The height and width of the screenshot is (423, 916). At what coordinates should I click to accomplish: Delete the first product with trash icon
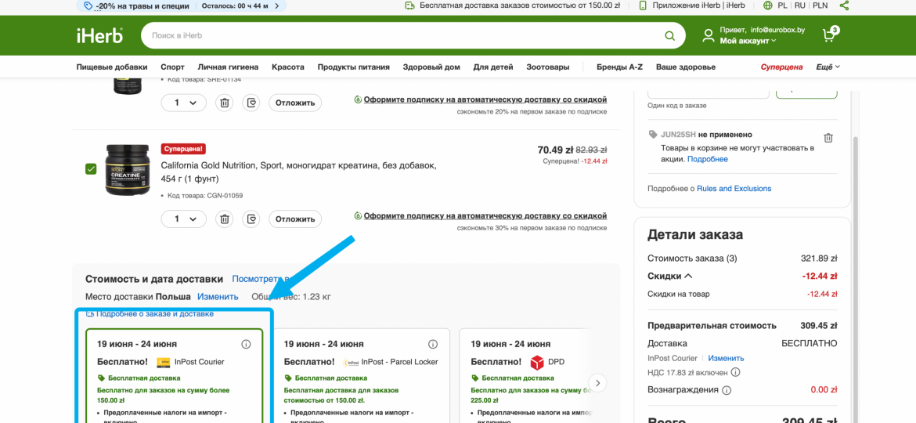(224, 103)
